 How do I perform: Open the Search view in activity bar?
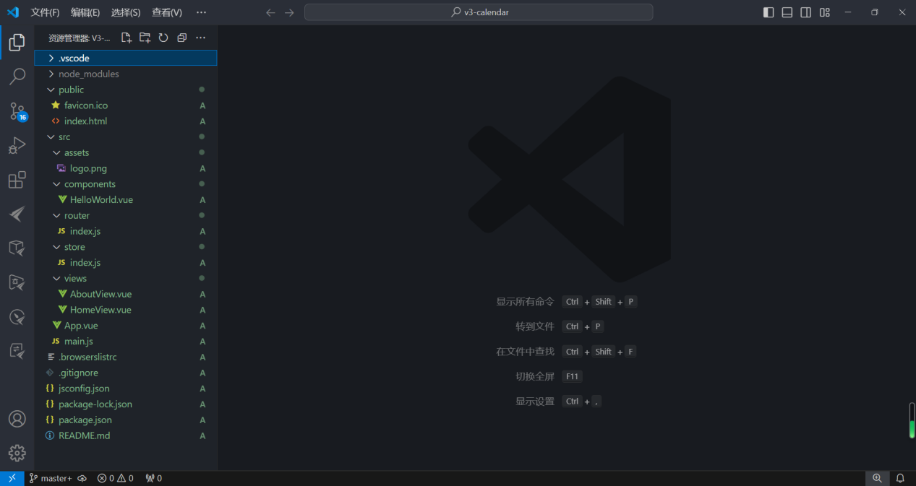17,77
